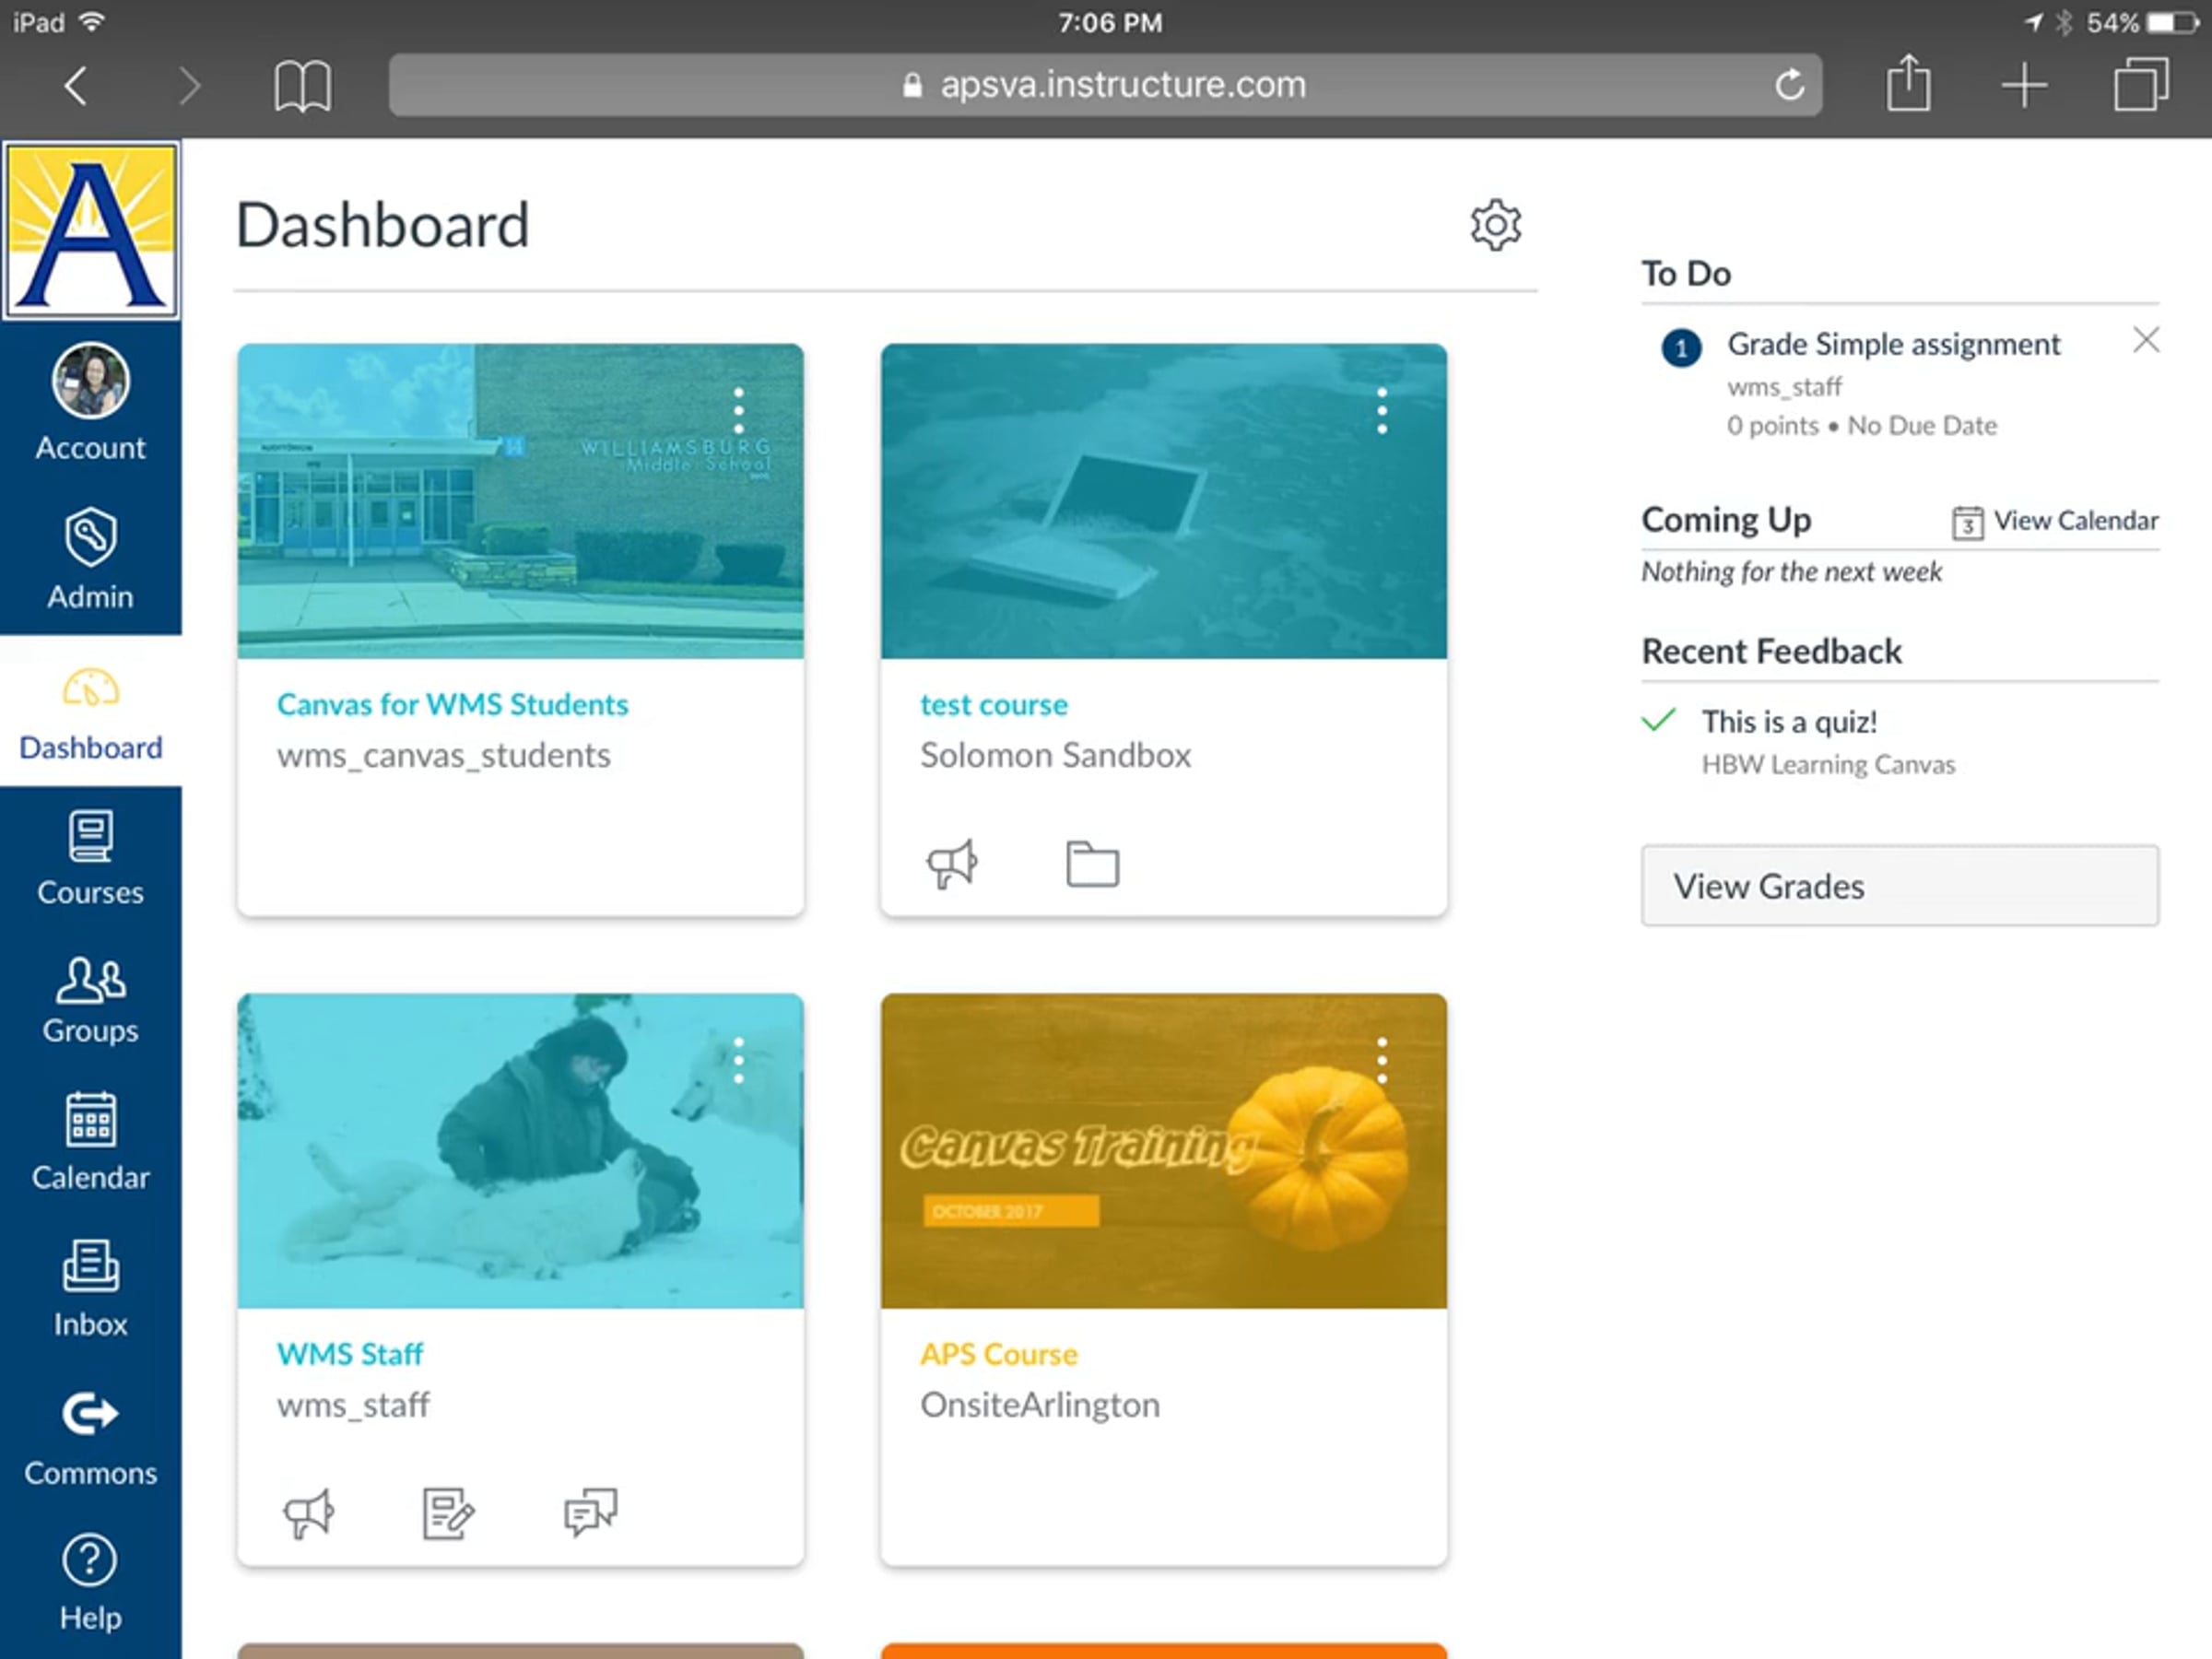Viewport: 2212px width, 1659px height.
Task: Open discussions icon on WMS Staff card
Action: (x=590, y=1513)
